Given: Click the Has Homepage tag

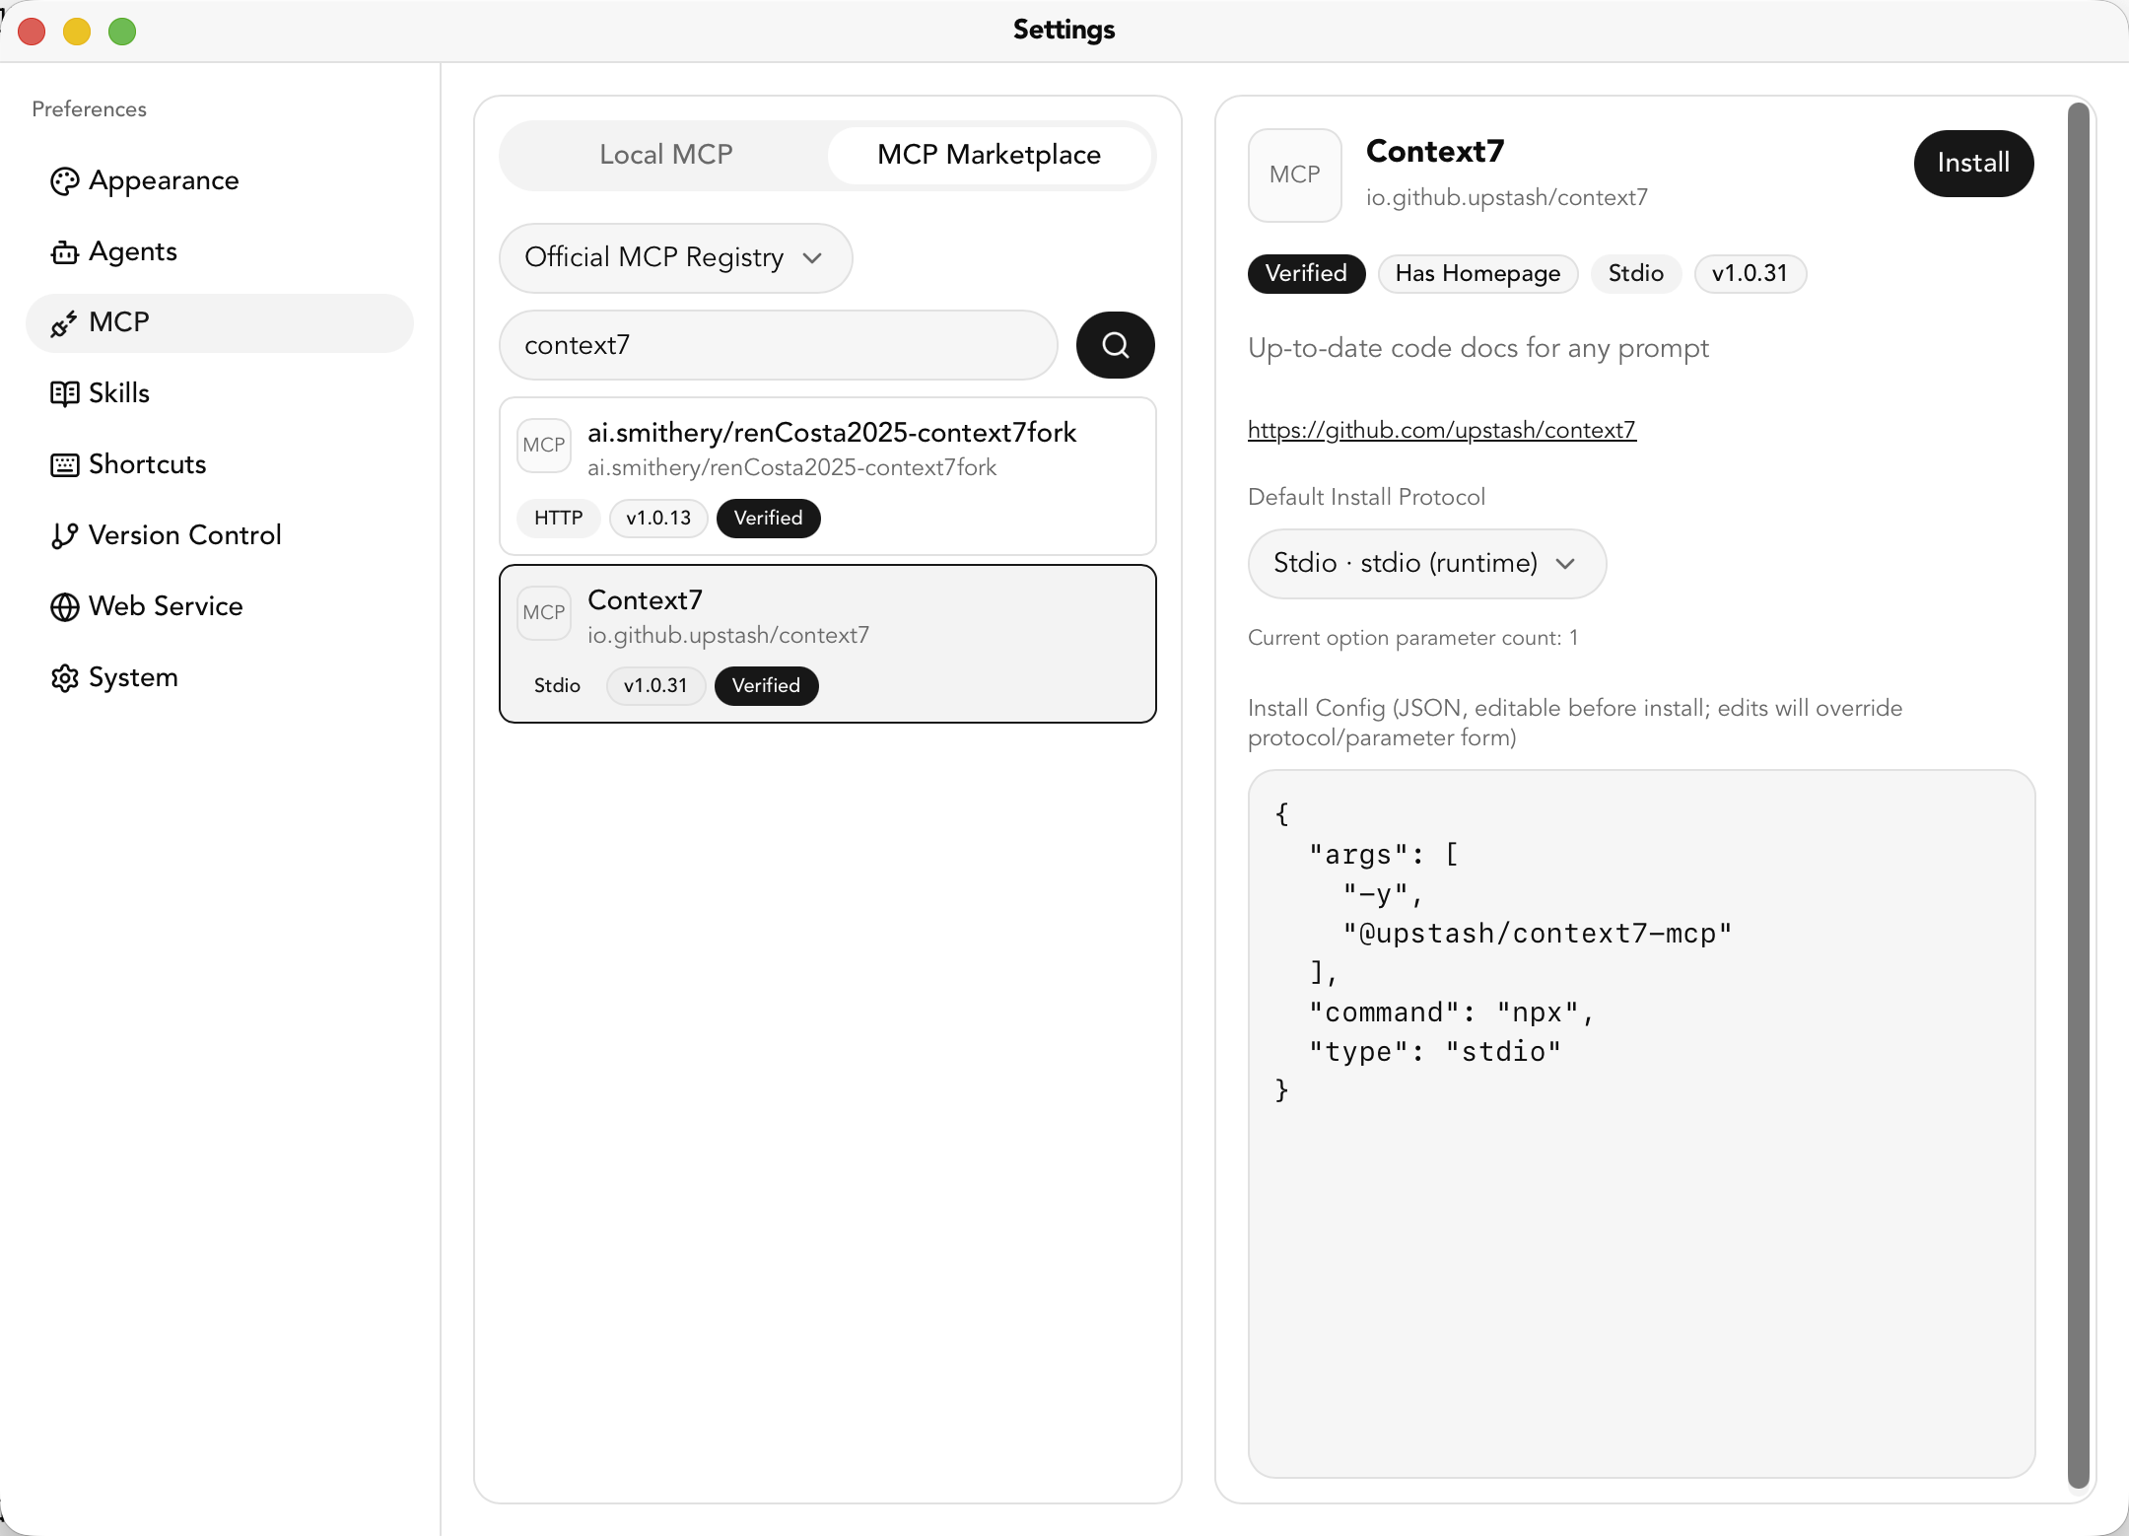Looking at the screenshot, I should pos(1477,274).
